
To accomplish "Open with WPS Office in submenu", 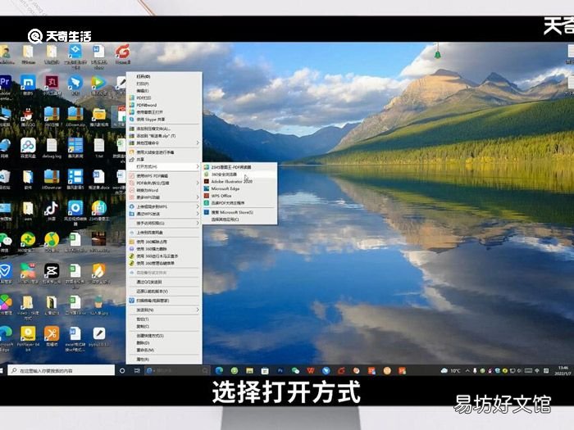I will pos(239,196).
